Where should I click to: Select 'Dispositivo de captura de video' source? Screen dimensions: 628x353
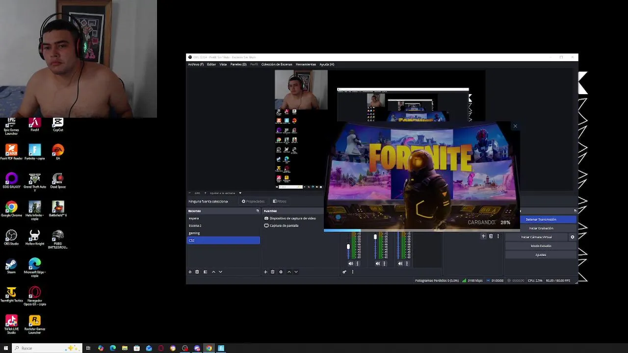tap(292, 218)
